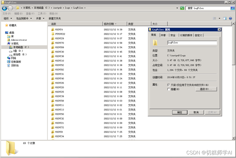Go back with the blue Back arrow

pyautogui.click(x=5, y=8)
